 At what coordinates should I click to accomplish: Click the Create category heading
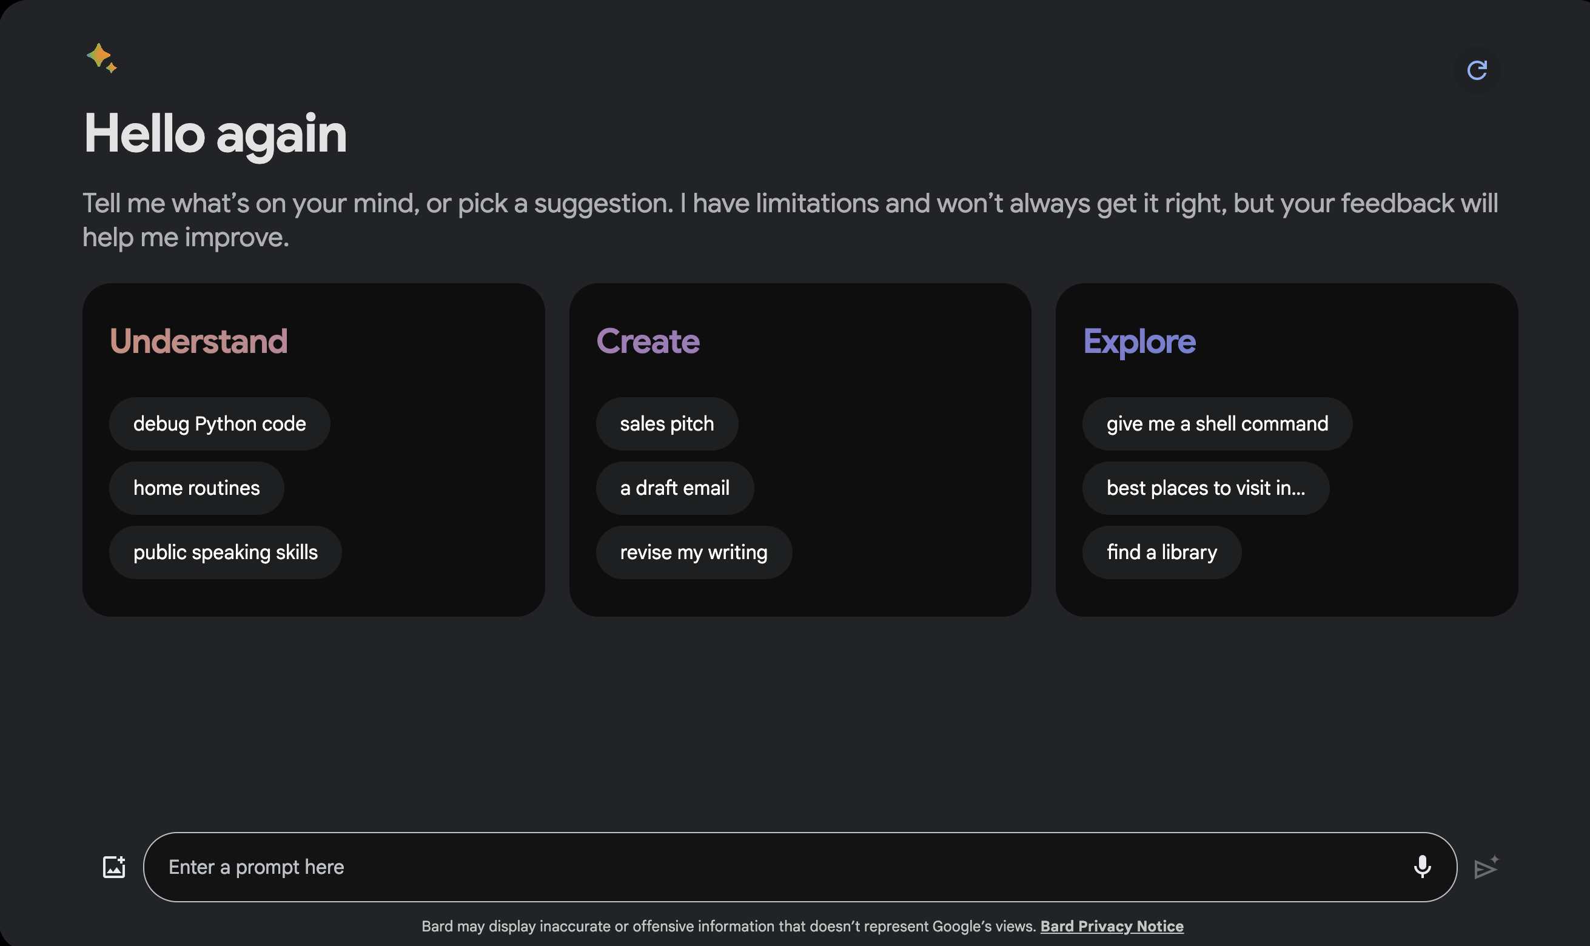pos(648,341)
